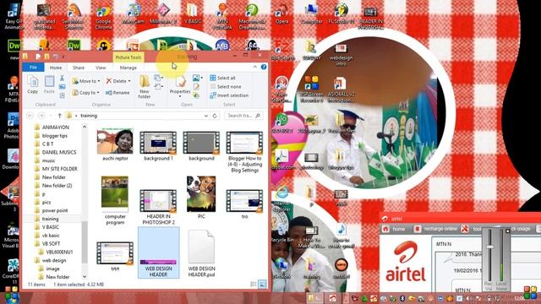Open Properties from the ribbon
The width and height of the screenshot is (541, 304).
(180, 86)
